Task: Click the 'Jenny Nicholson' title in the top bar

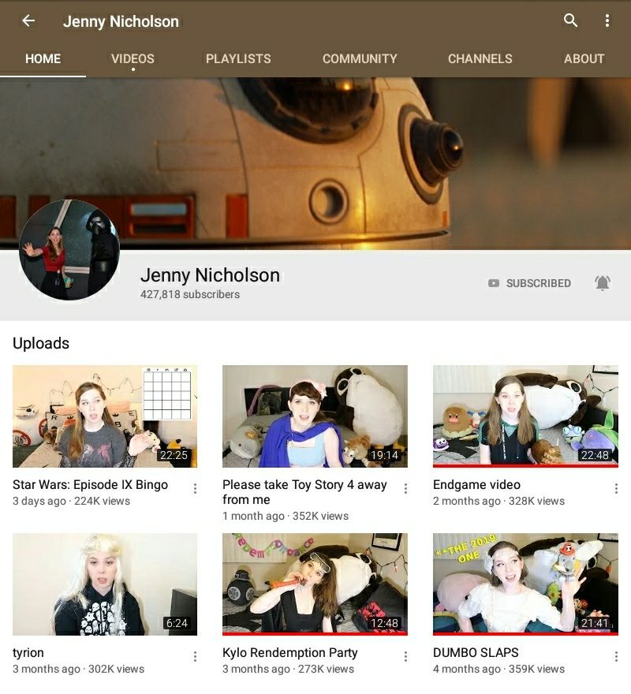Action: (121, 21)
